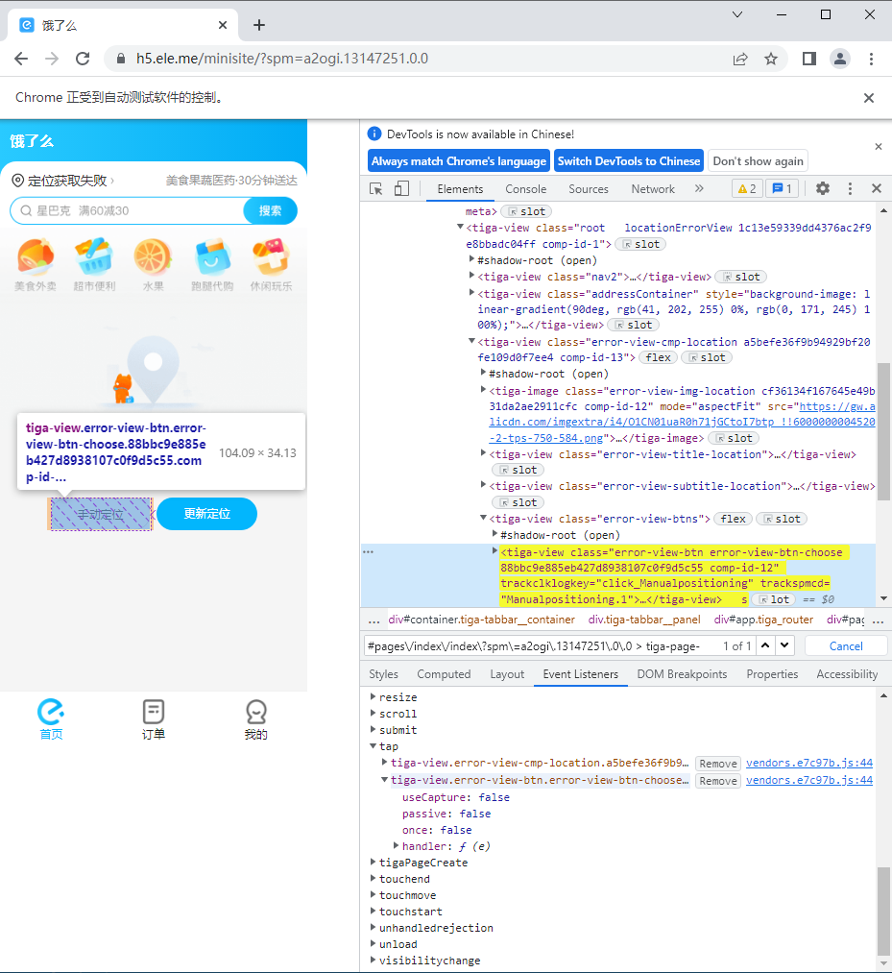Jump to previous search result arrow
Screen dimensions: 892x973
pyautogui.click(x=765, y=645)
